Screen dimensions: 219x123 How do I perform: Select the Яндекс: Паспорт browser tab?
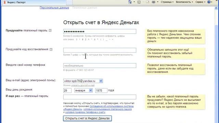(34, 2)
